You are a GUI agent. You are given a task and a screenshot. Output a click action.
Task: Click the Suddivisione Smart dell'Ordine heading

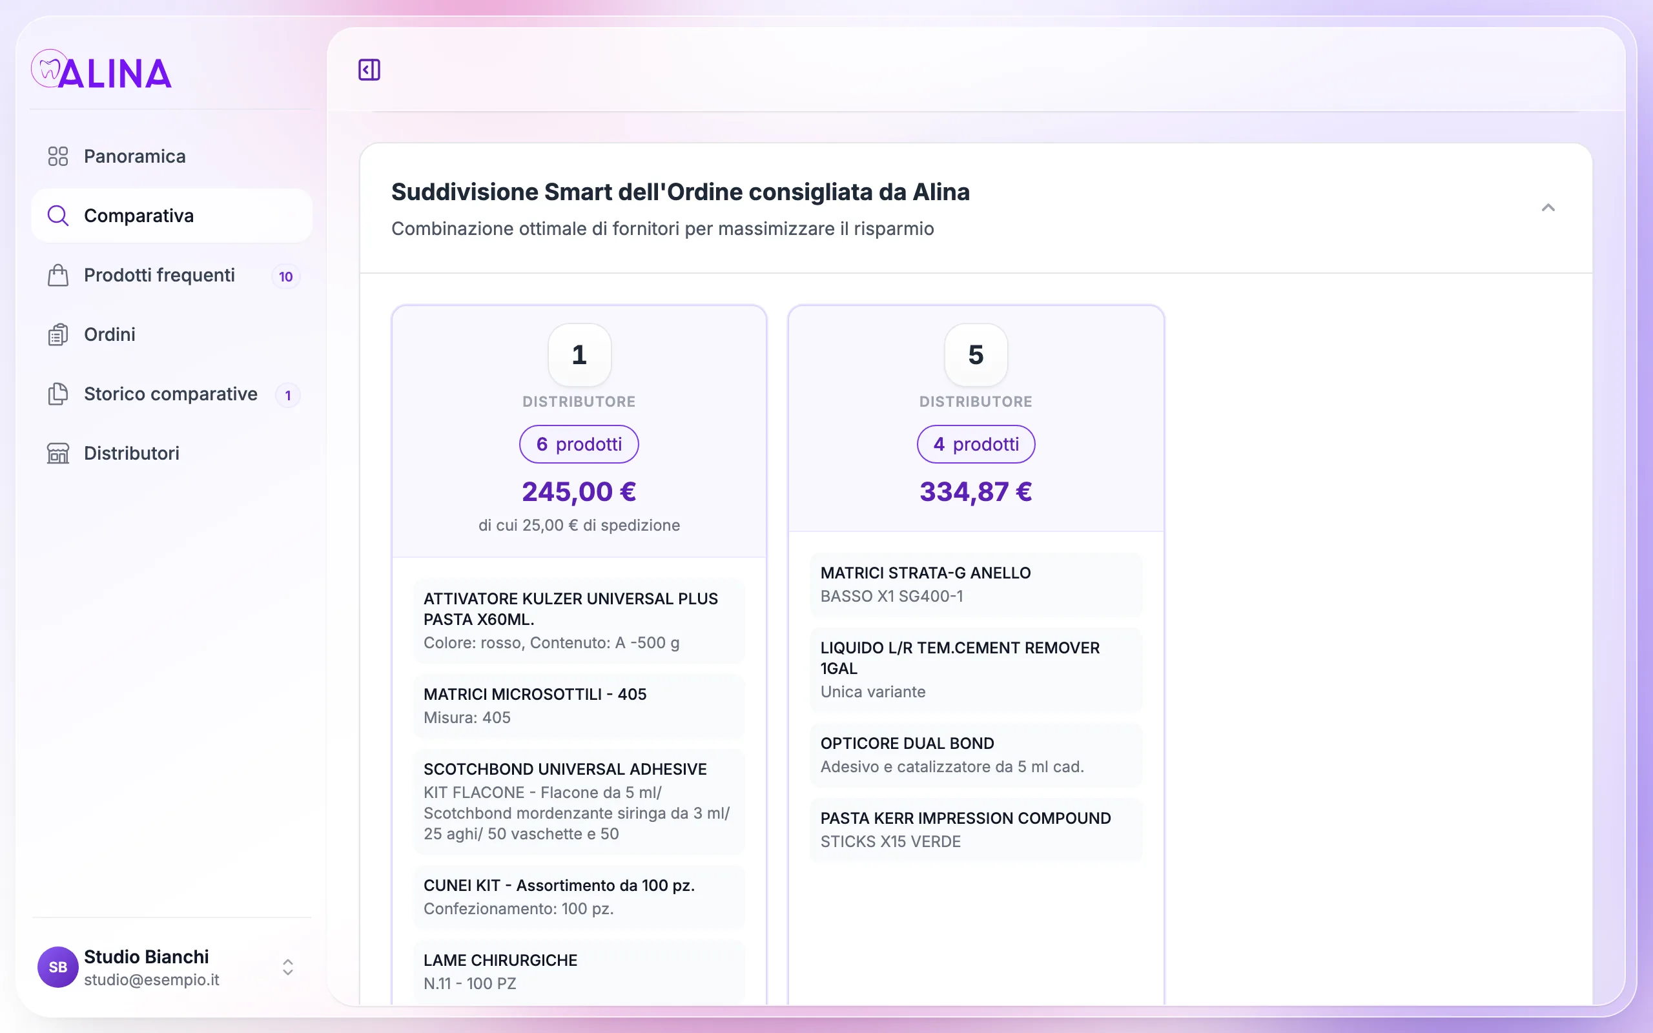(681, 192)
